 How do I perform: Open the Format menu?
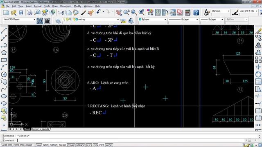click(38, 6)
